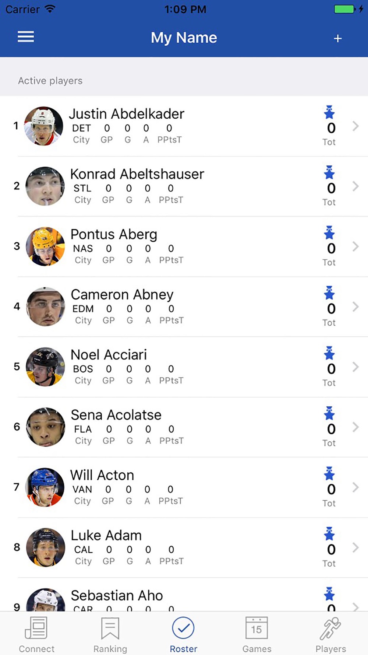Image resolution: width=368 pixels, height=655 pixels.
Task: Tap Pontus Aberg's profile photo
Action: point(45,246)
